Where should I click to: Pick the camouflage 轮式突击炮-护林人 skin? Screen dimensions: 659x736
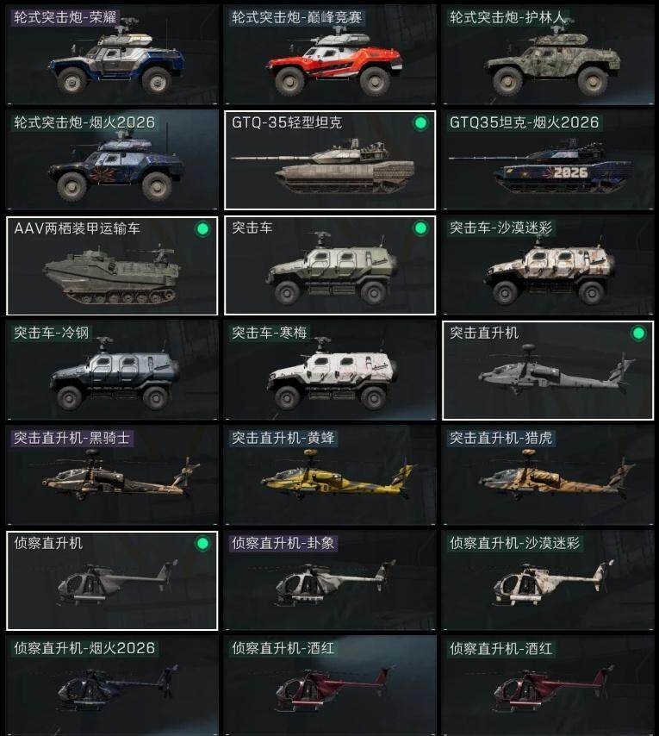548,55
